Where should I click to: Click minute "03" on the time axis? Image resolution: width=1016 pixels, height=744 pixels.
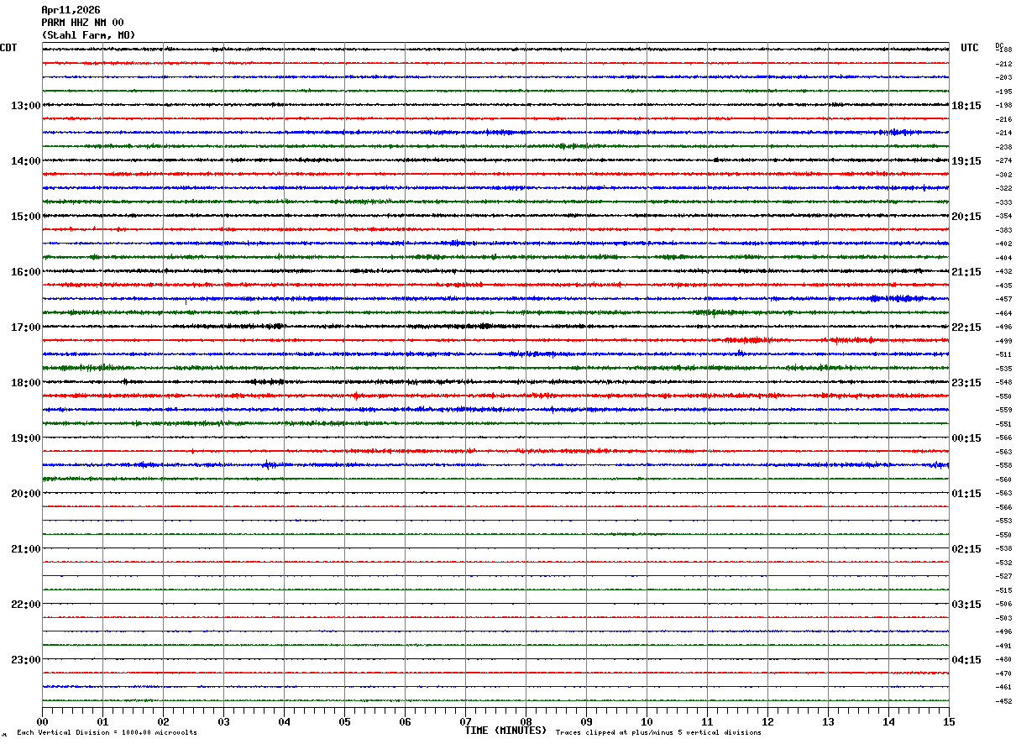223,721
